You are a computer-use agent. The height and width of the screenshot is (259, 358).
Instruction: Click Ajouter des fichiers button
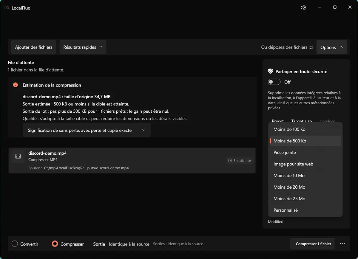coord(34,47)
